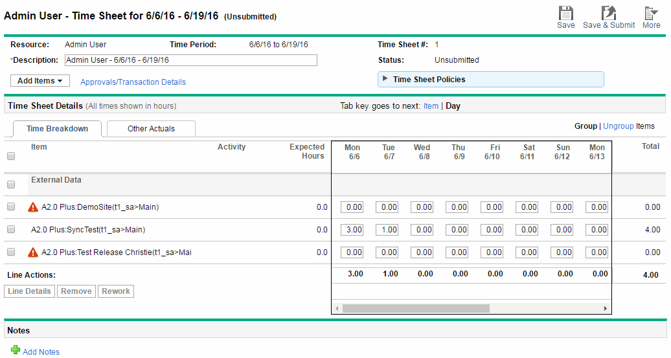
Task: Open the More actions icon
Action: point(650,13)
